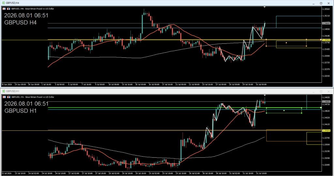Select the center handle of the green H1 rectangle

coord(284,111)
